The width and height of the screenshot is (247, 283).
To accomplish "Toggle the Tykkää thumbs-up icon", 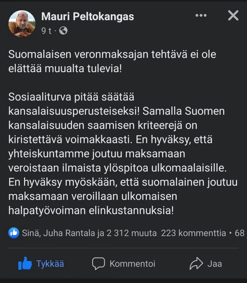I will [x=25, y=264].
